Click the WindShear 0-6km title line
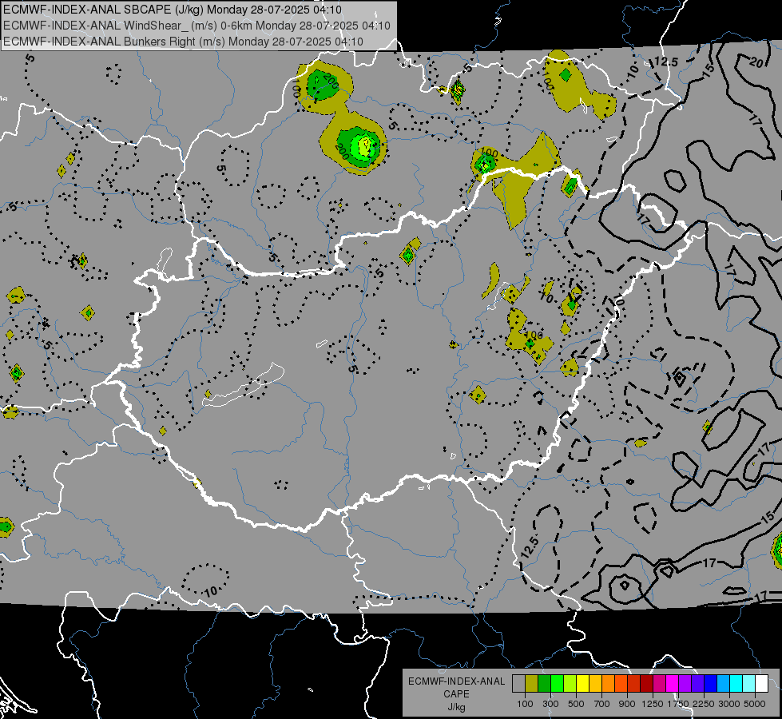Image resolution: width=782 pixels, height=719 pixels. [x=196, y=26]
